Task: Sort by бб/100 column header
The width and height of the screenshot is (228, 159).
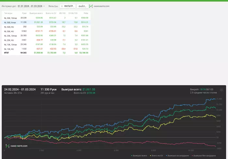Action: click(62, 13)
